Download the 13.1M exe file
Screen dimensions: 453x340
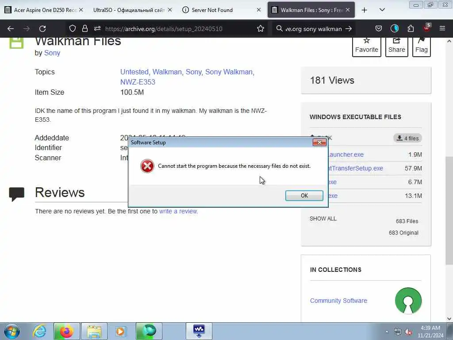(333, 196)
